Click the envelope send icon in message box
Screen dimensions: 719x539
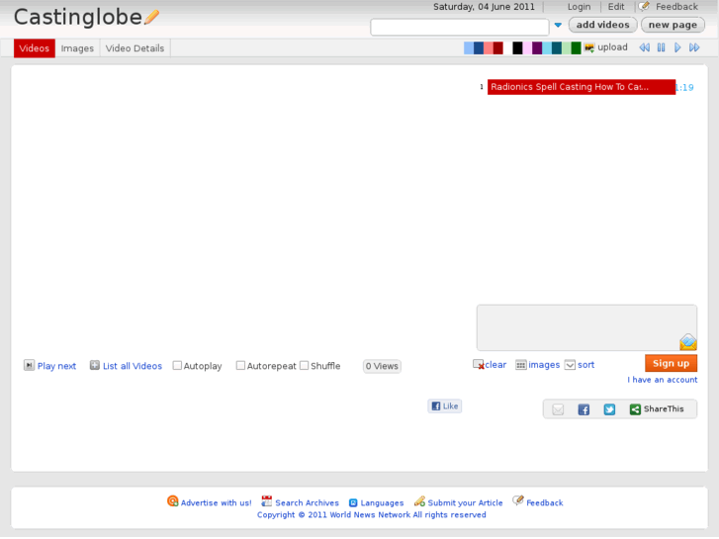pyautogui.click(x=687, y=342)
